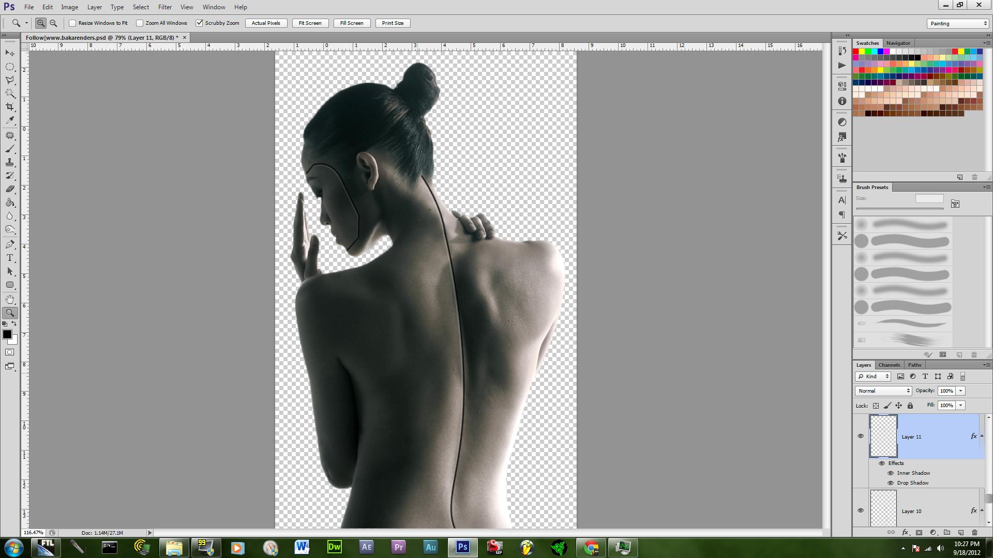Screen dimensions: 993x558
Task: Toggle lock transparent pixels
Action: click(876, 406)
